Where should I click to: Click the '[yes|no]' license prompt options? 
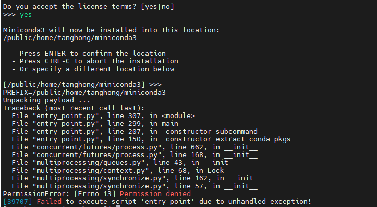point(157,7)
